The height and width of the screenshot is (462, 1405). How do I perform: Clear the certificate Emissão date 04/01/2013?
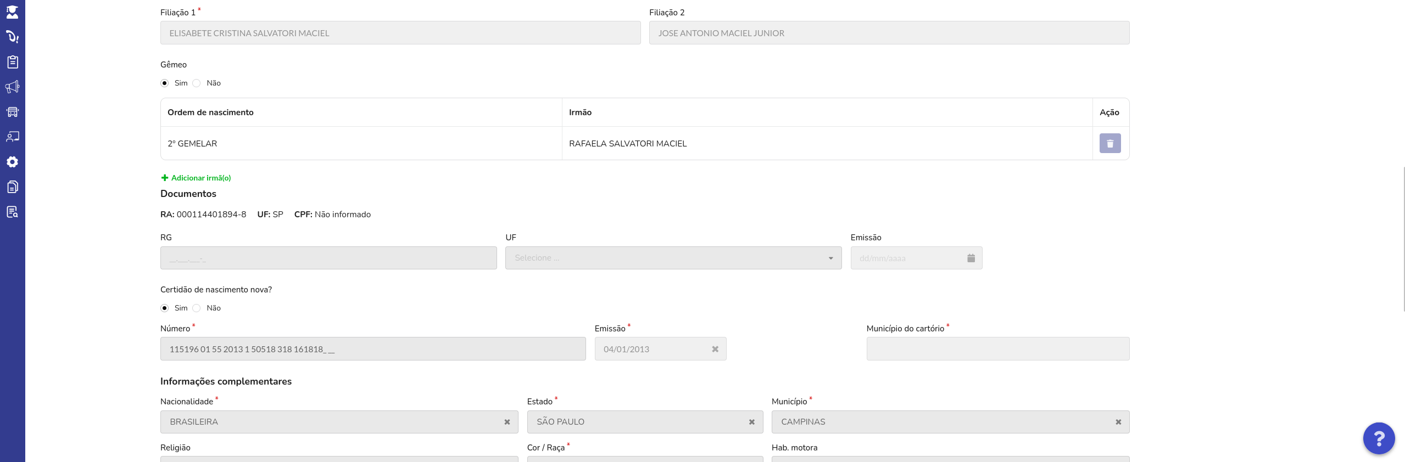click(715, 349)
